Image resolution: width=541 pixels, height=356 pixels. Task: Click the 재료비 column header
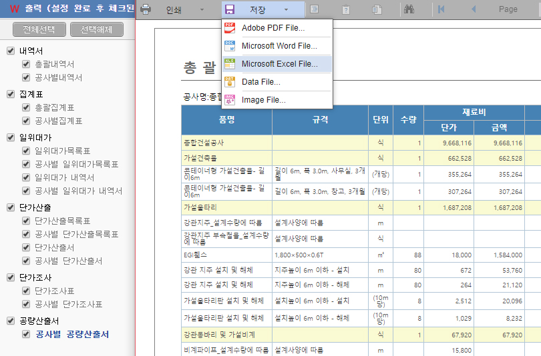(474, 112)
